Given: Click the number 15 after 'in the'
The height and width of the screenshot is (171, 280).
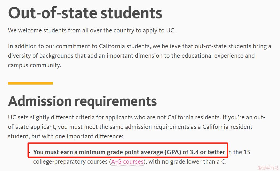Looking at the screenshot, I should 247,152.
